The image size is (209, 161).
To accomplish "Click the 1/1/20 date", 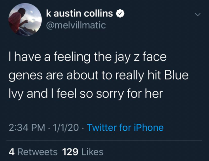I will pos(66,127).
